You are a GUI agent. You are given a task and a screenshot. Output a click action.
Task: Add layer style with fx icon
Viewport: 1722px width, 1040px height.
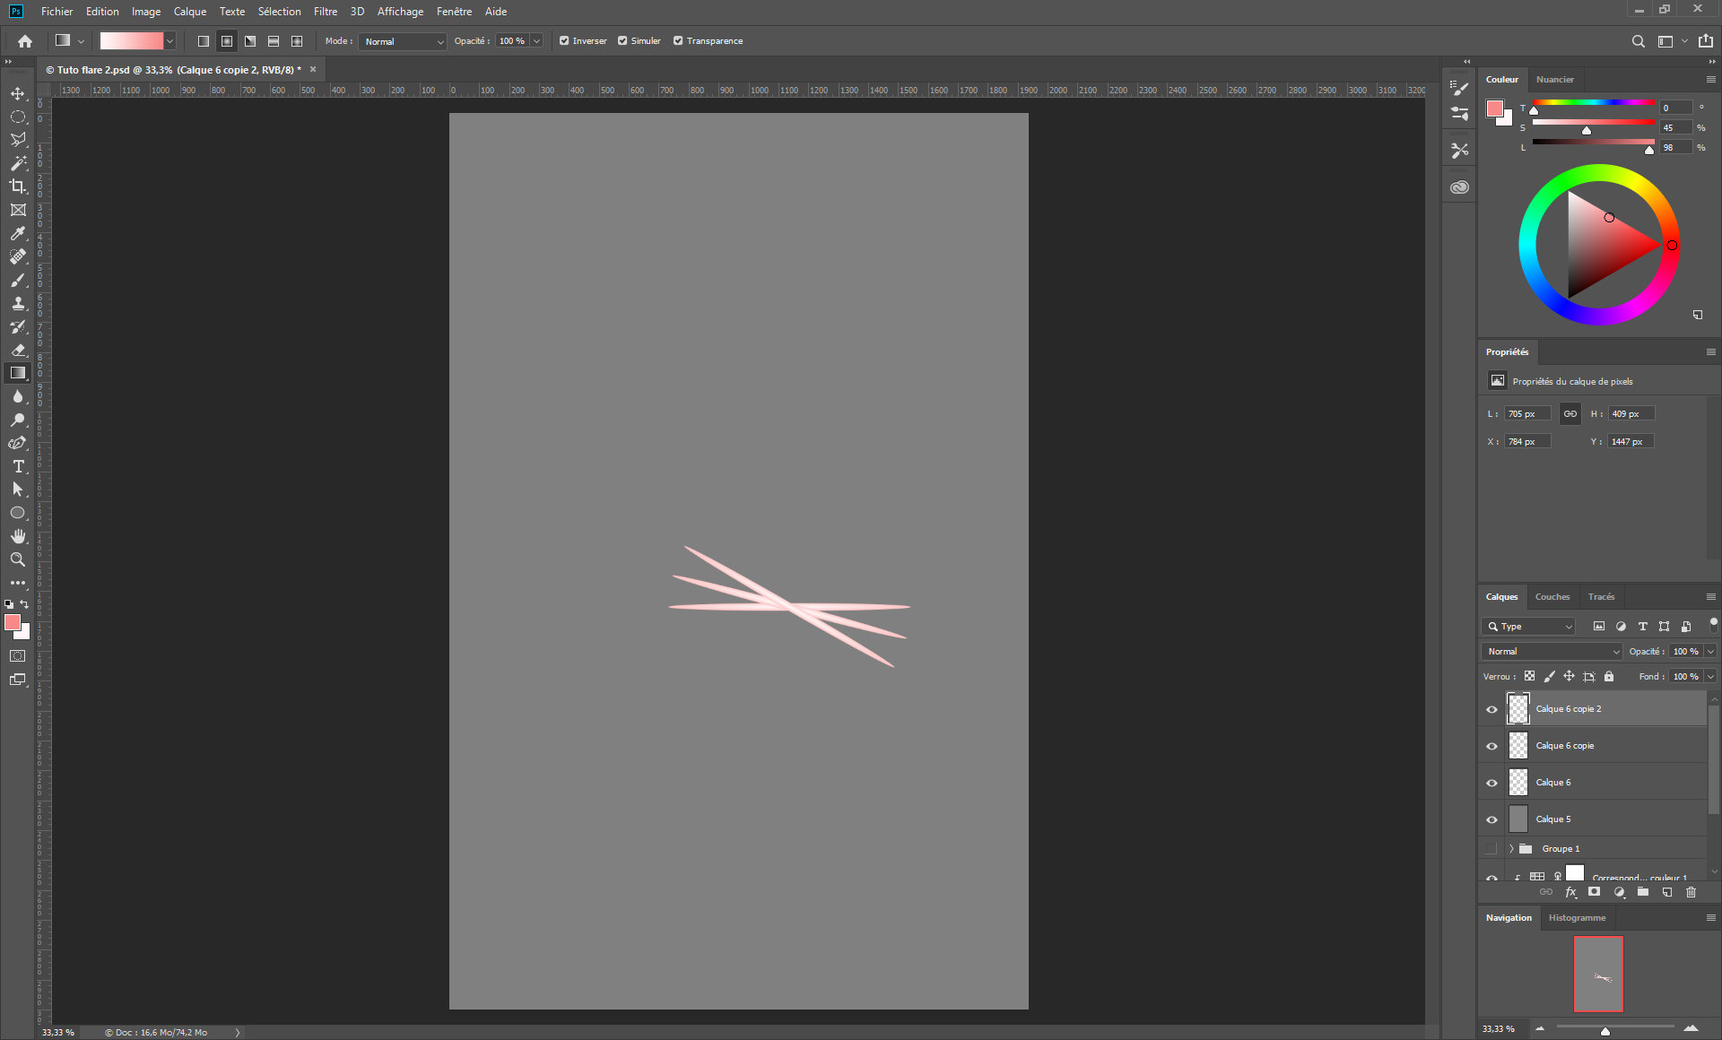pyautogui.click(x=1570, y=892)
